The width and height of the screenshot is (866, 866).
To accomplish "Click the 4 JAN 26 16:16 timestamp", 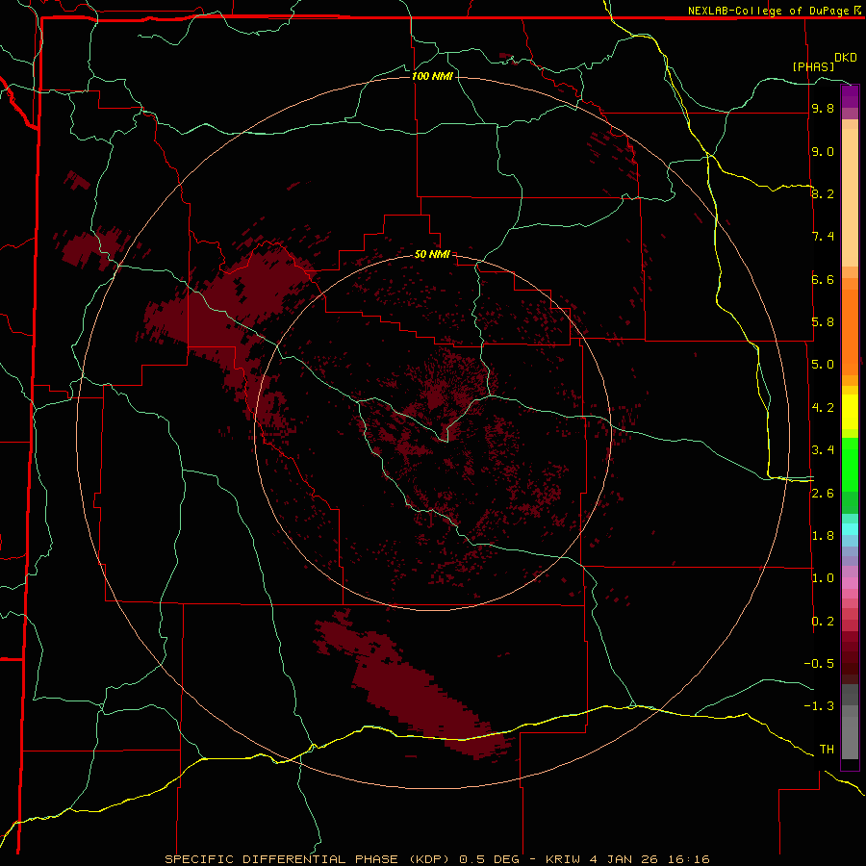I will click(649, 859).
